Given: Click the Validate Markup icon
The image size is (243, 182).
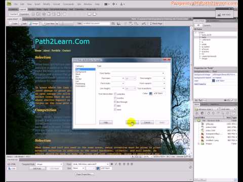Looking at the screenshot, I should pyautogui.click(x=144, y=24).
